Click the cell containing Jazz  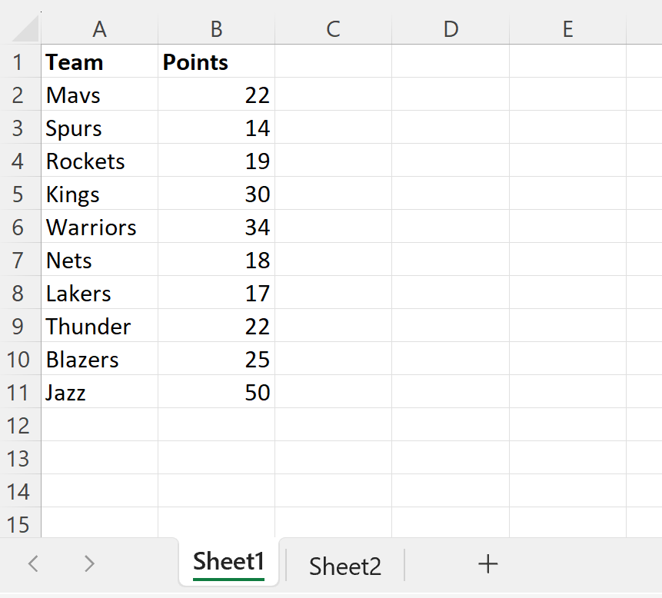coord(99,392)
